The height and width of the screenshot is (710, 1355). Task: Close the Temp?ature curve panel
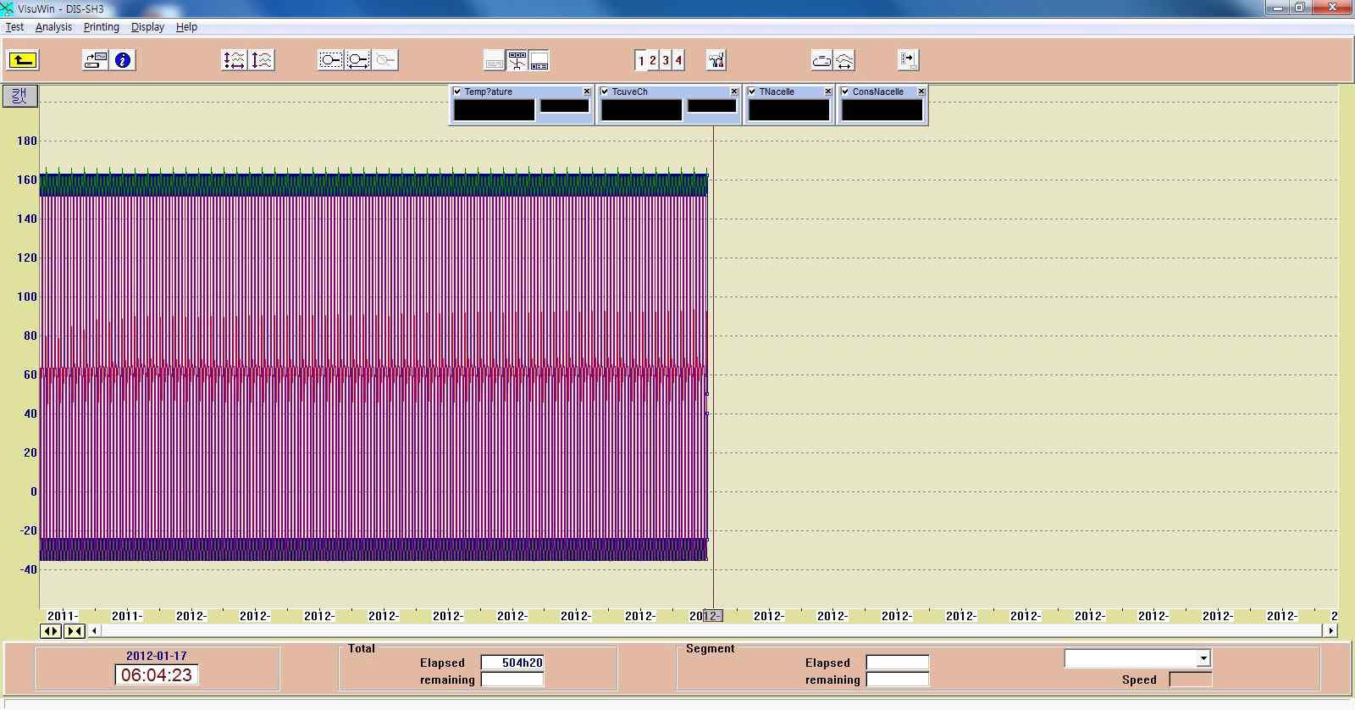click(x=587, y=92)
